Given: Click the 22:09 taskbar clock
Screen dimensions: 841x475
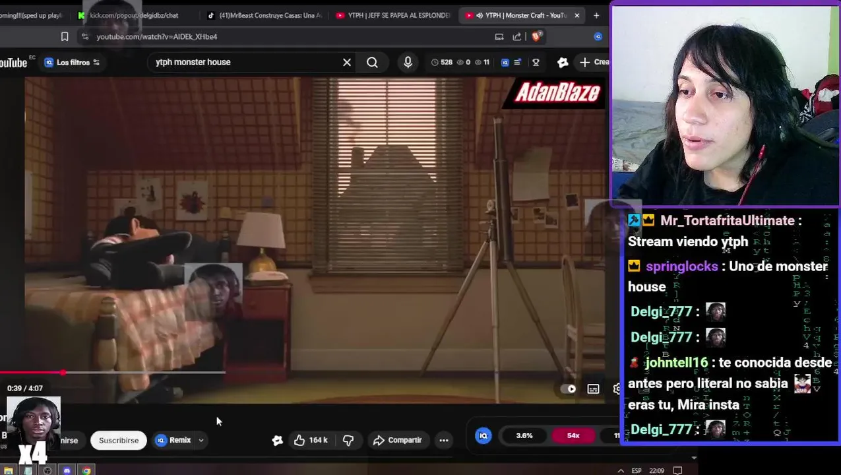Looking at the screenshot, I should (x=656, y=470).
